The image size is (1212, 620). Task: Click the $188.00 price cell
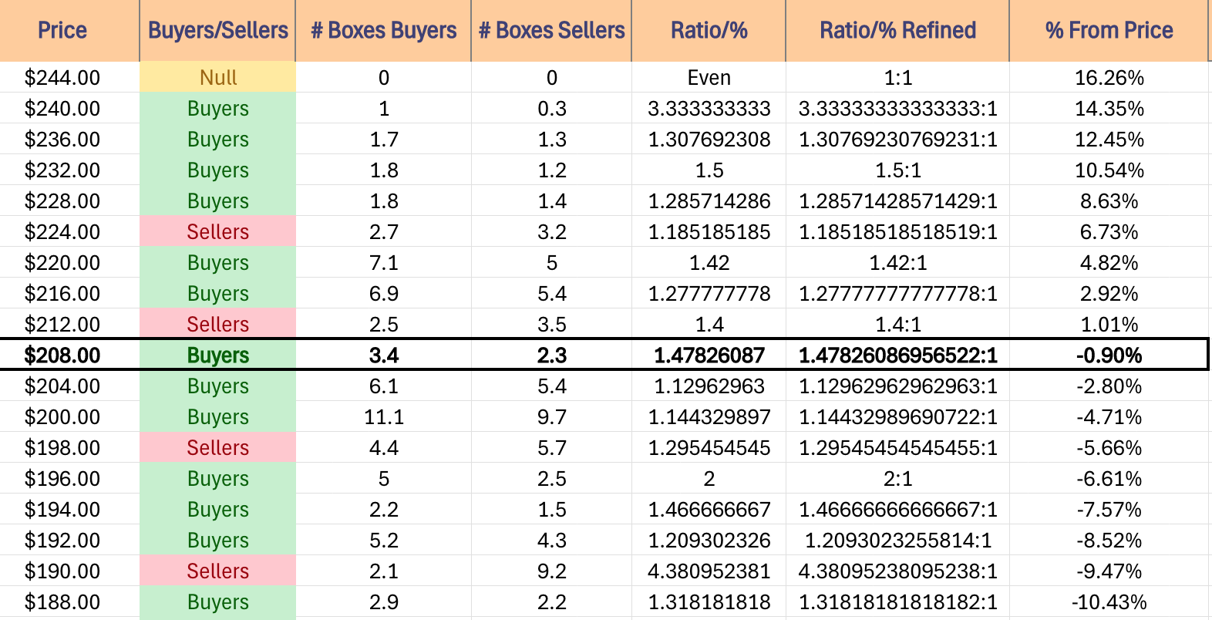(69, 601)
